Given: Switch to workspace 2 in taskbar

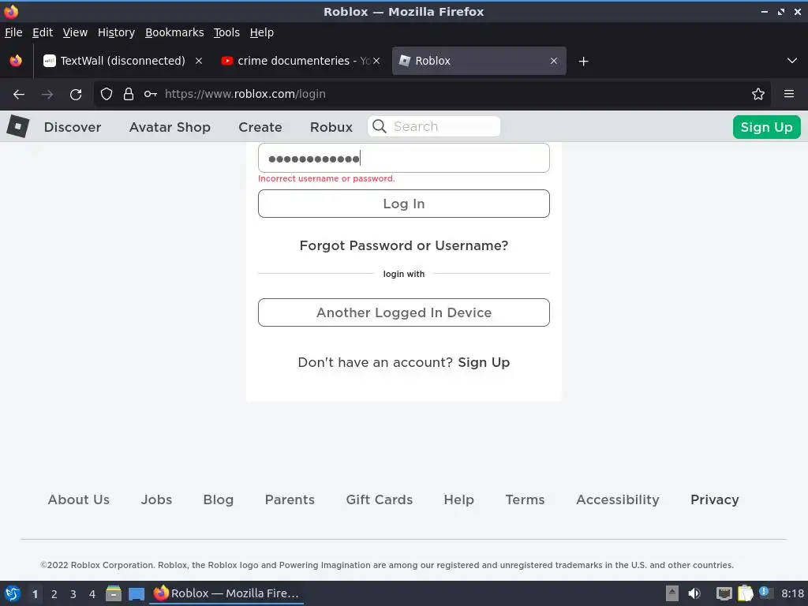Looking at the screenshot, I should (x=54, y=594).
